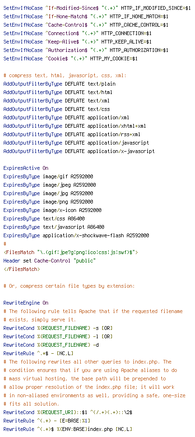Click the HTTP_IF_MODIFIED_SINCE=$1 variable text

(155, 8)
